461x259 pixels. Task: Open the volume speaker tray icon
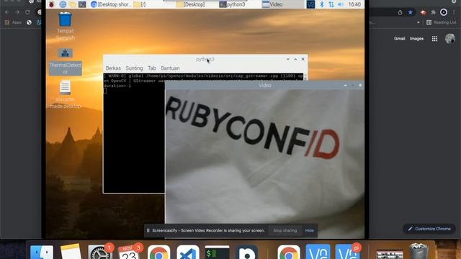coord(341,4)
